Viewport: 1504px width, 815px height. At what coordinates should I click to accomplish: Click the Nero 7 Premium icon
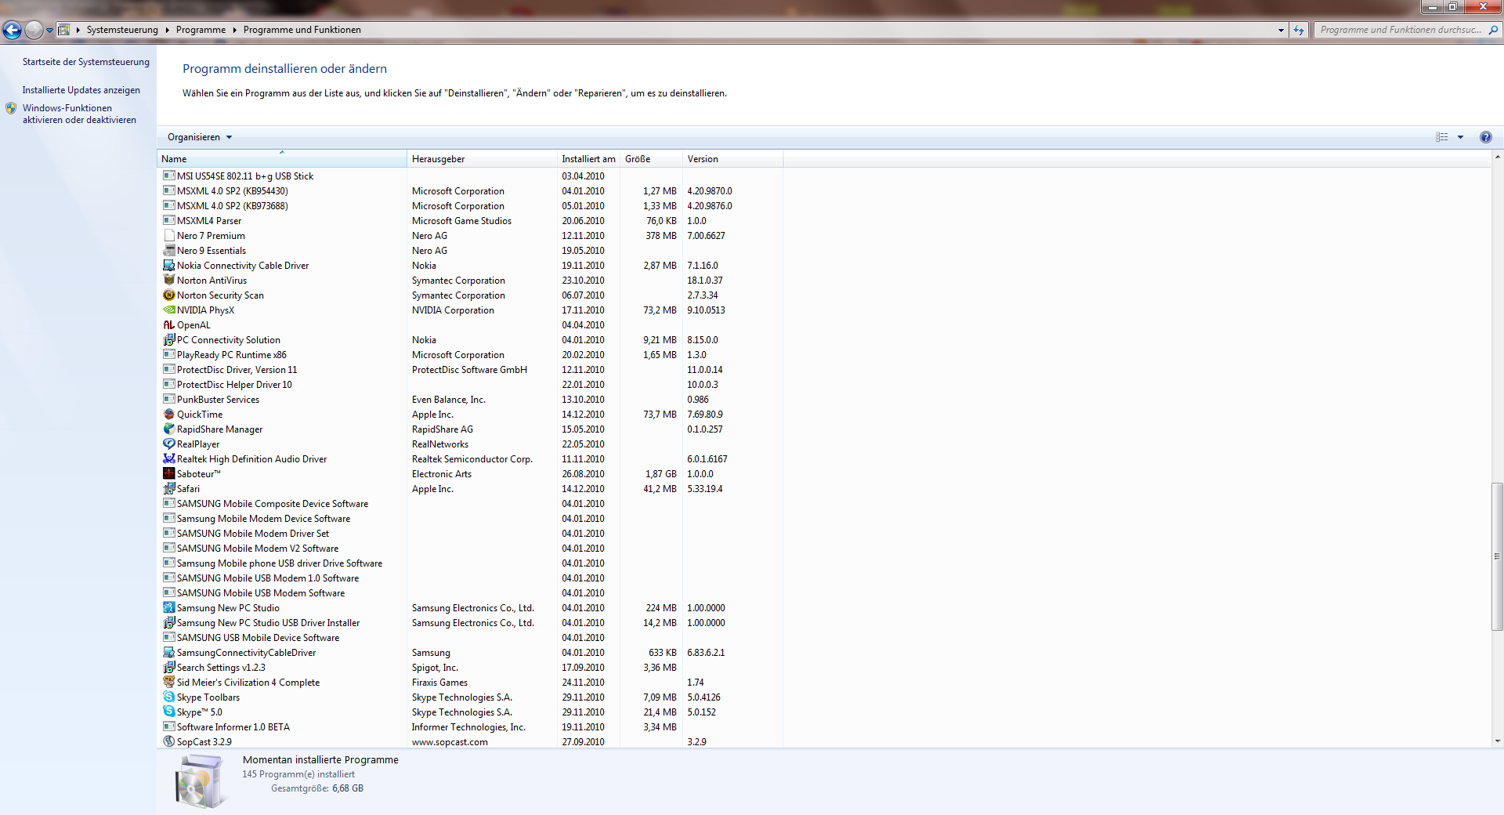168,236
